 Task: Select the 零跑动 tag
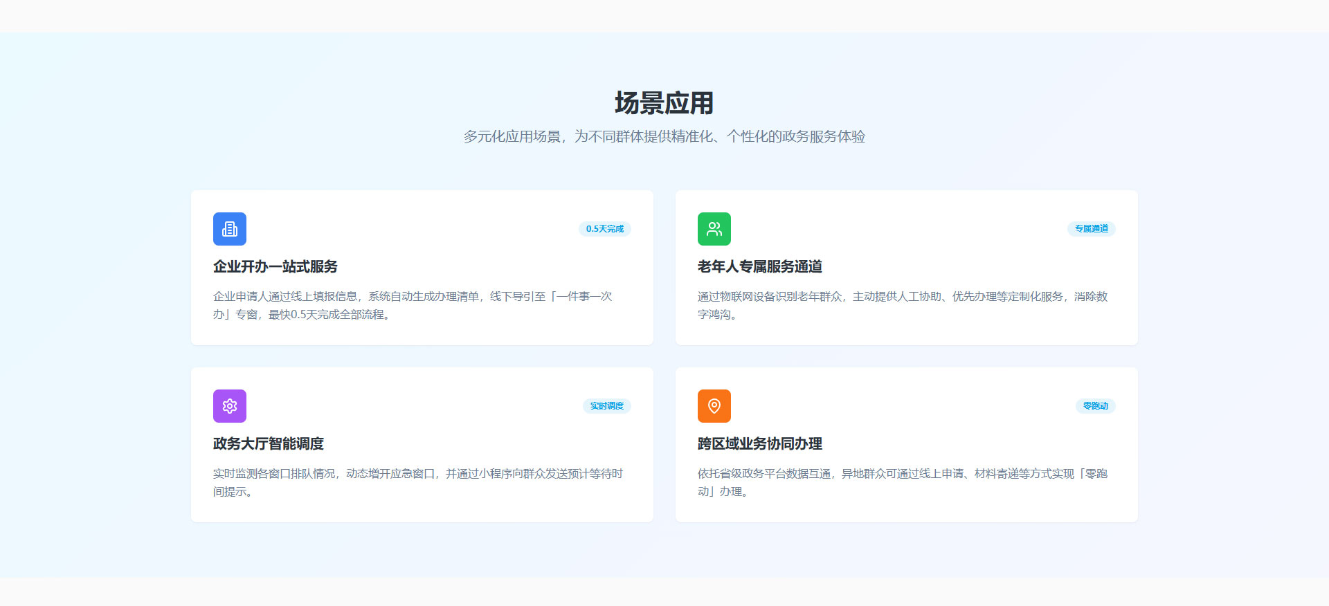[x=1095, y=406]
